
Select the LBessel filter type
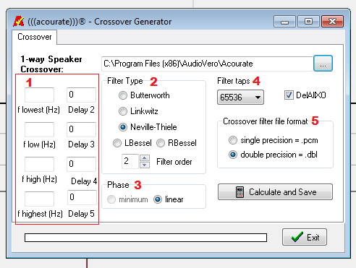pyautogui.click(x=117, y=143)
